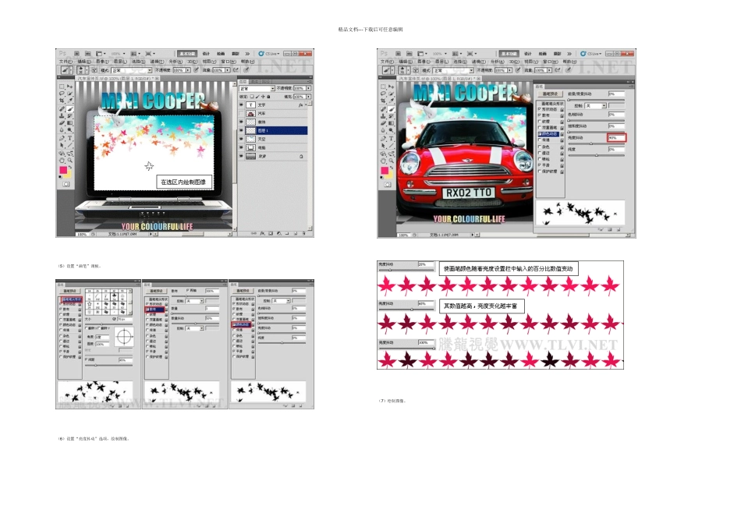The width and height of the screenshot is (741, 524).
Task: Click 画笔预设 button in the scattering brush panel
Action: click(x=156, y=291)
